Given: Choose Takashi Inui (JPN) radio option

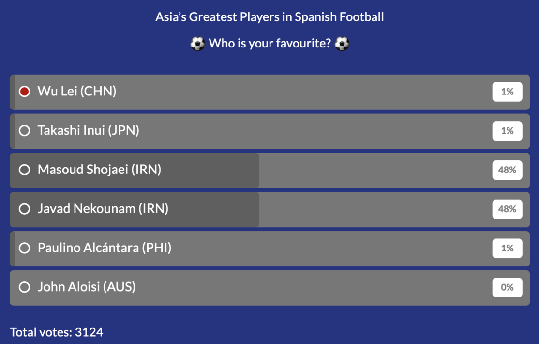Looking at the screenshot, I should coord(24,131).
